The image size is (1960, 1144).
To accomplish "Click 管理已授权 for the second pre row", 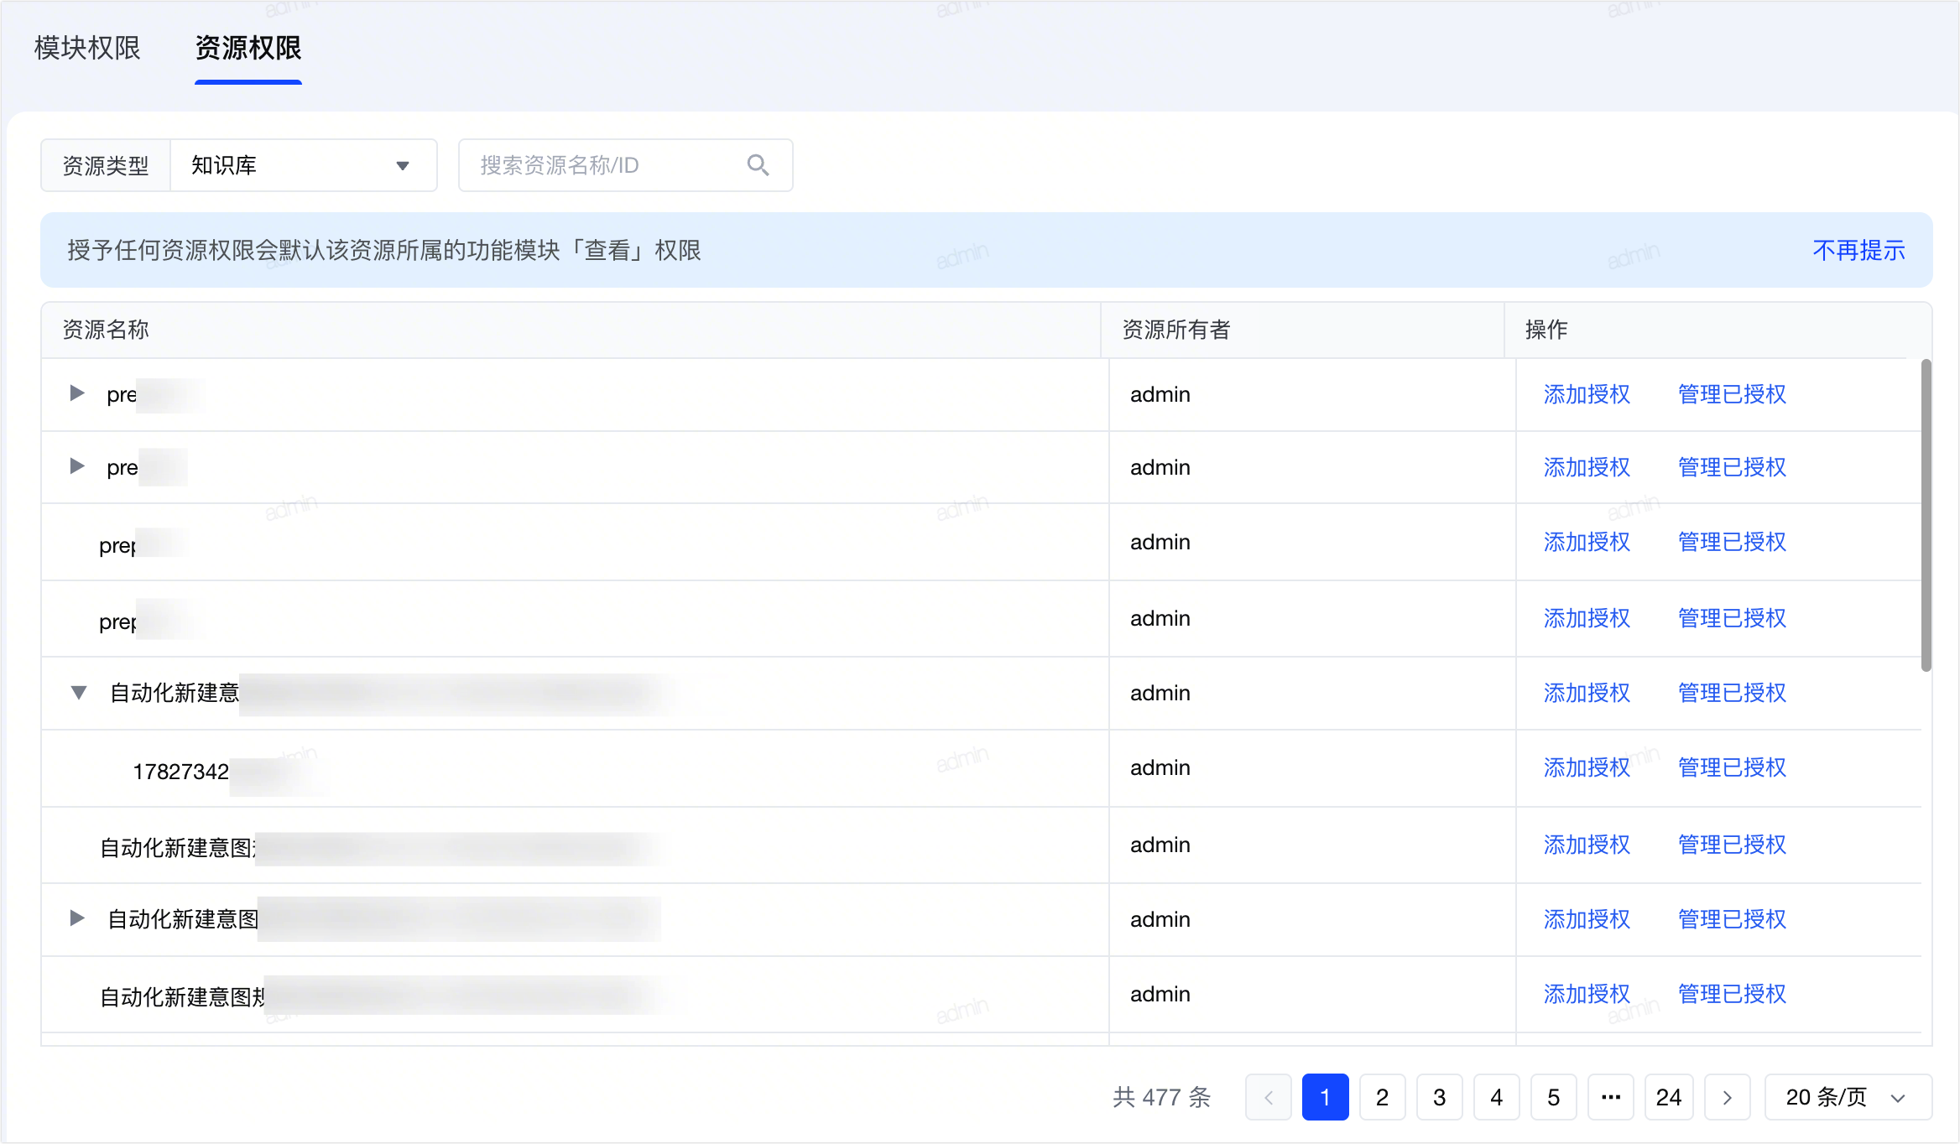I will 1732,467.
